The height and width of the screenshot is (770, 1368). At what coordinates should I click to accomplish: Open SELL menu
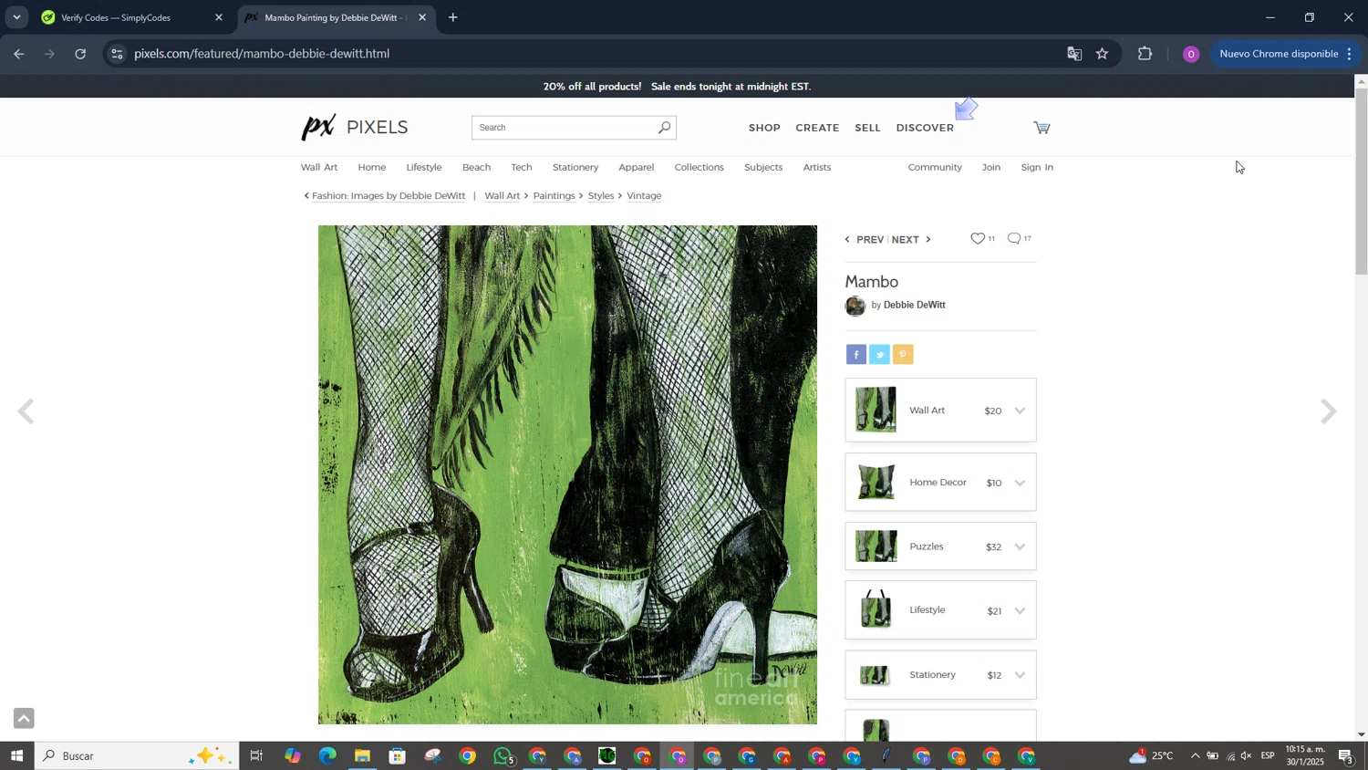(x=867, y=128)
